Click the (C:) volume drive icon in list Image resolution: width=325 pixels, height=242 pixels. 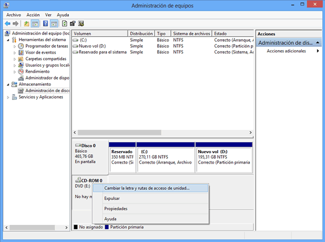pyautogui.click(x=75, y=40)
